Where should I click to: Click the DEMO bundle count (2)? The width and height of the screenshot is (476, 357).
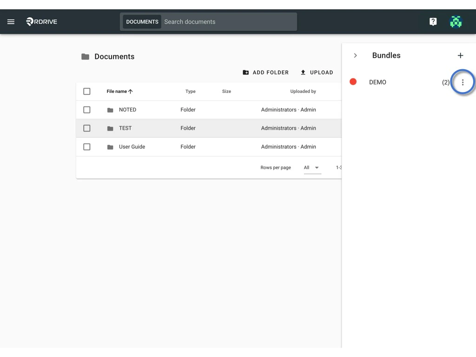click(446, 82)
